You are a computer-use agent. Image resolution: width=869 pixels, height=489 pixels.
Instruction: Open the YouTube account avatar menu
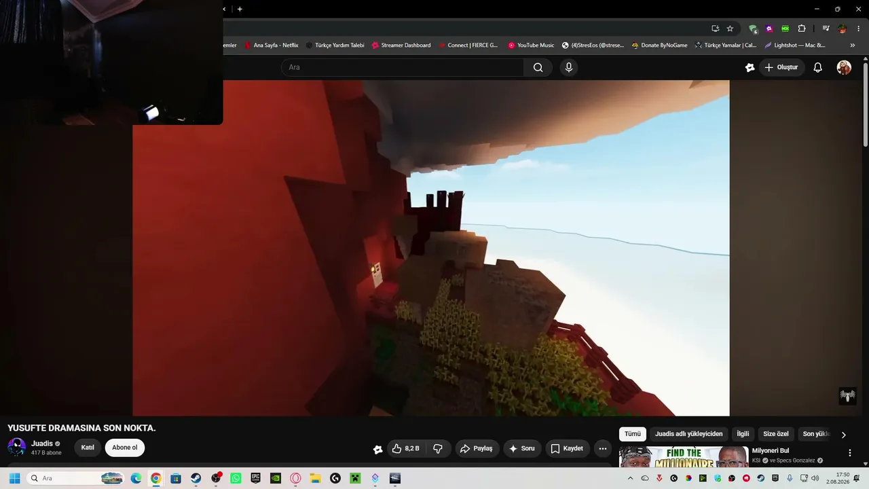844,67
